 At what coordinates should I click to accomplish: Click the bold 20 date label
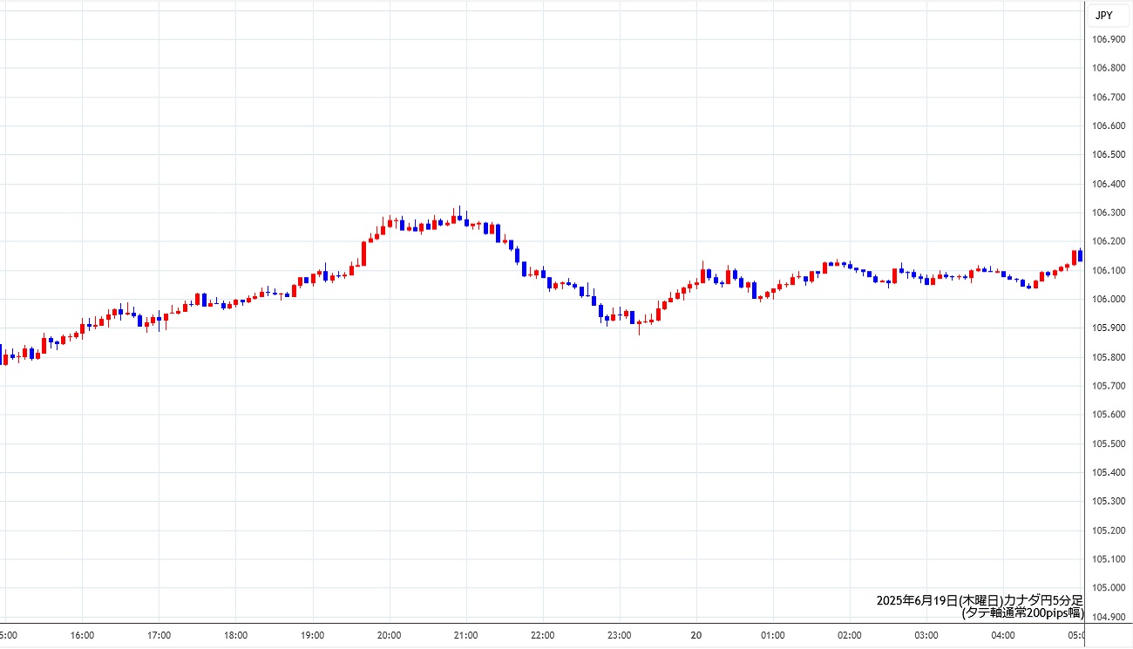696,635
